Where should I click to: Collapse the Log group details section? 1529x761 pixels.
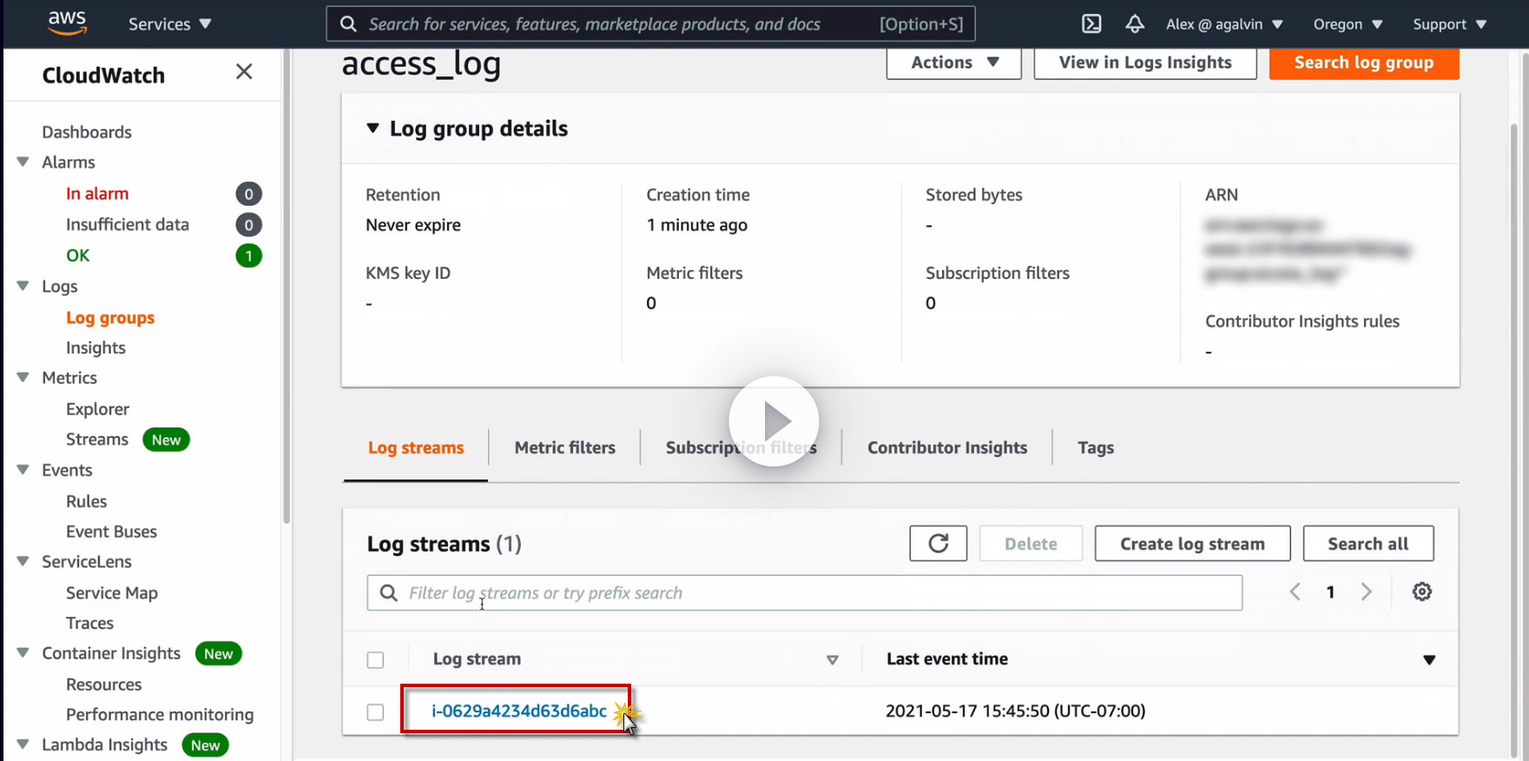pos(373,129)
